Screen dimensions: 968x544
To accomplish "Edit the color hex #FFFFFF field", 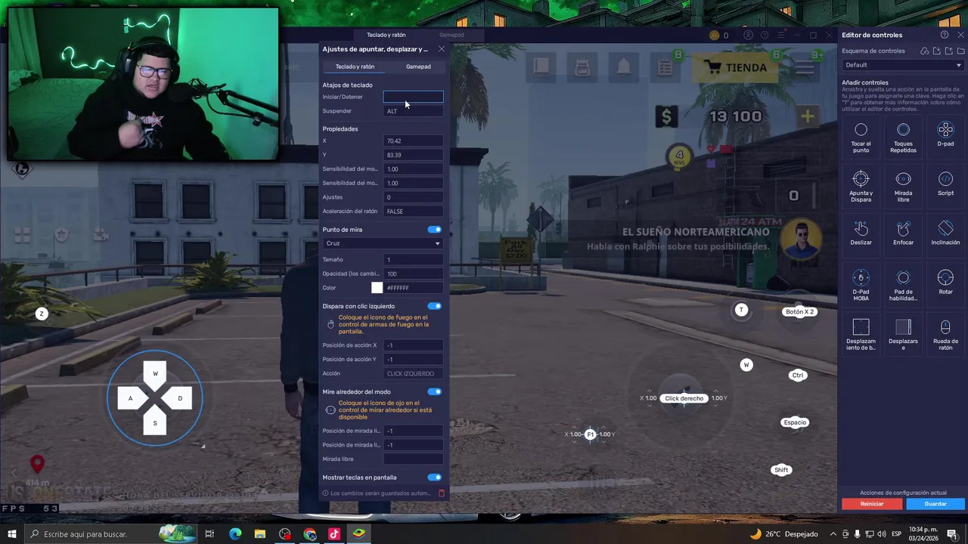I will pos(414,288).
